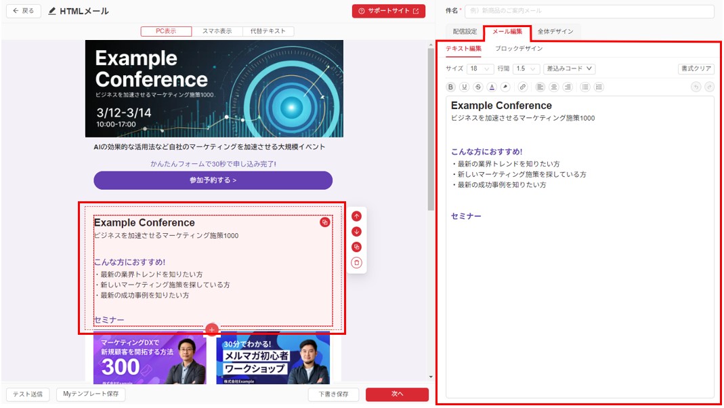Open the font size dropdown
Viewport: 724px width, 408px height.
480,68
